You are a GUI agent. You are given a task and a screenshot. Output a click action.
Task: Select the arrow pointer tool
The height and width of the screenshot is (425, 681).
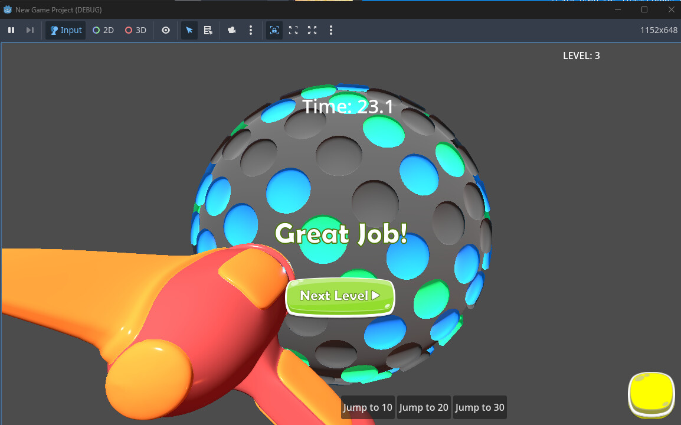click(x=189, y=30)
